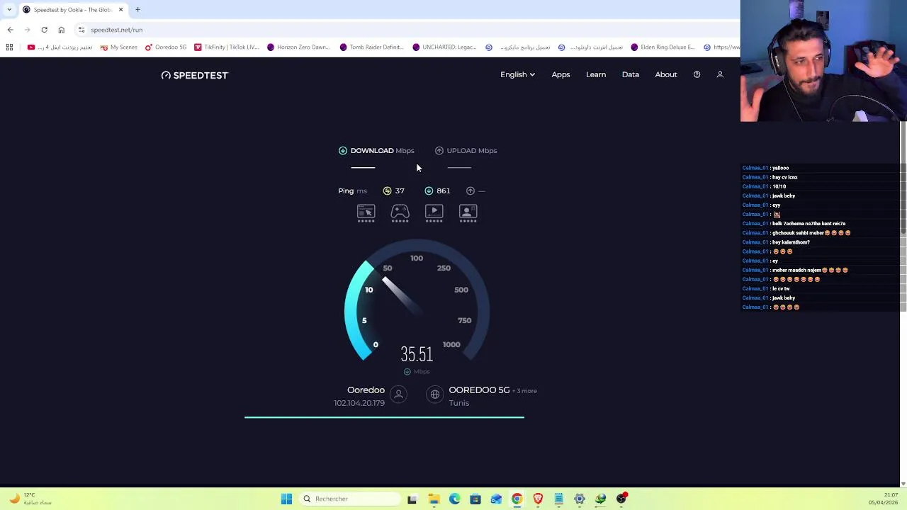Click the IP address 102.104.20.179
The width and height of the screenshot is (907, 510).
(x=359, y=403)
